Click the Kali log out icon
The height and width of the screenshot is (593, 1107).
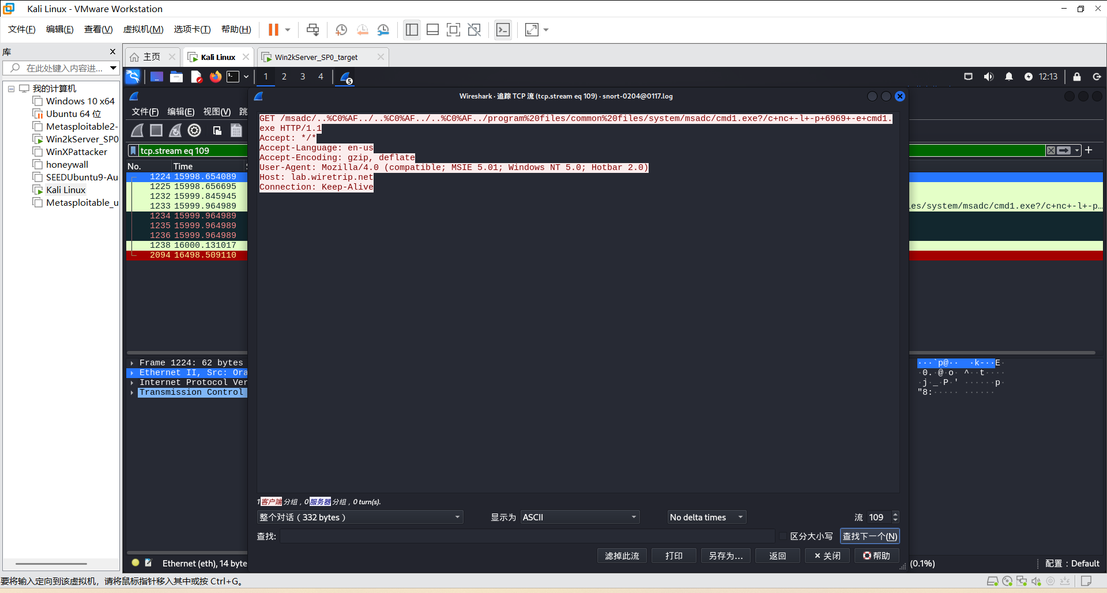1097,77
